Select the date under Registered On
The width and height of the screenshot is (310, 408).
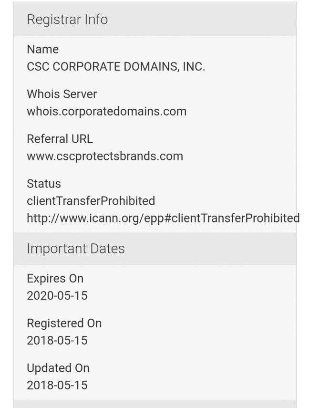(x=57, y=341)
